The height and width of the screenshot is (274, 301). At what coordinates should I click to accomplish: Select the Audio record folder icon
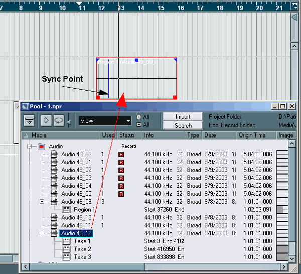click(x=42, y=146)
